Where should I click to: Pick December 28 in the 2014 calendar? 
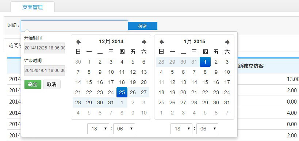[x=78, y=103]
